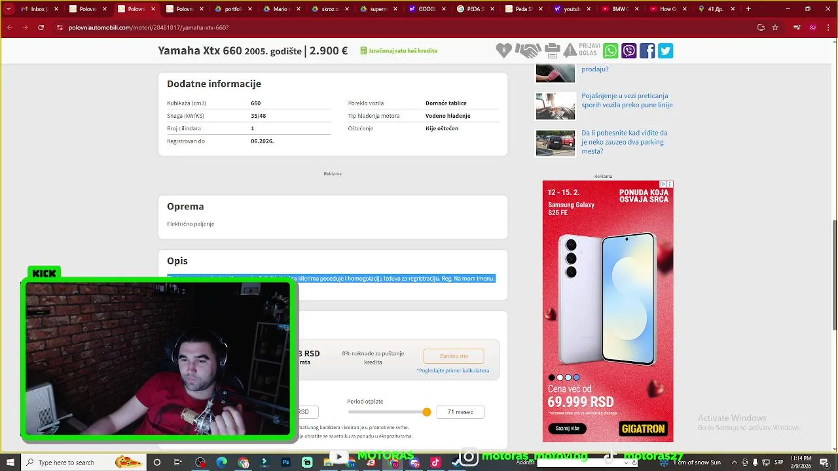This screenshot has height=471, width=838.
Task: Select the white color swatch in ad
Action: 560,377
